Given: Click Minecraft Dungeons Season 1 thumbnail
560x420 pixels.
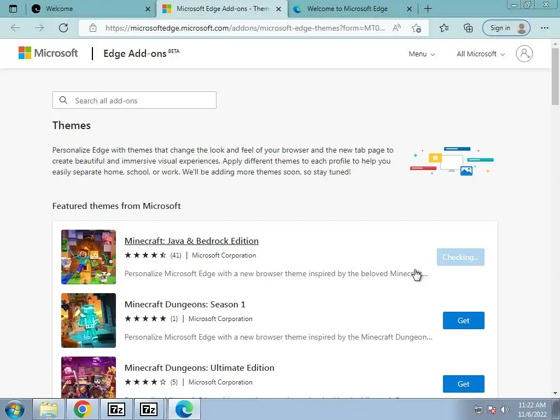Looking at the screenshot, I should 89,320.
